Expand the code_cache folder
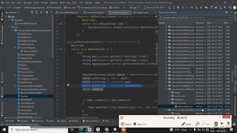Viewport: 237px width, 133px height. 170,96
